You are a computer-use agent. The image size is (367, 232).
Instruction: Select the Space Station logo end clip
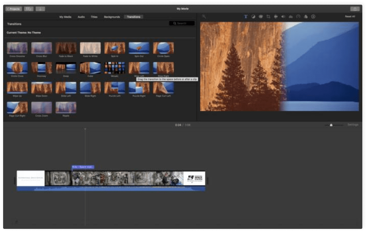[x=195, y=178]
